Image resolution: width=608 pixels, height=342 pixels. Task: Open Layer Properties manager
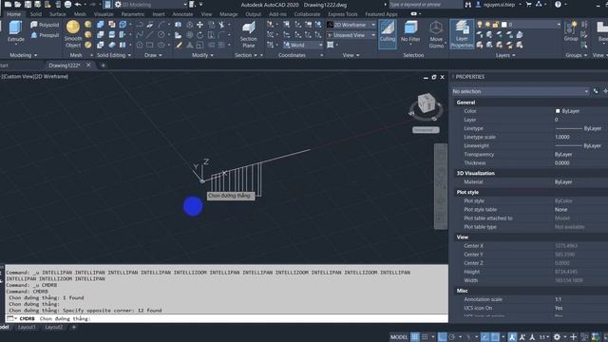click(x=462, y=34)
